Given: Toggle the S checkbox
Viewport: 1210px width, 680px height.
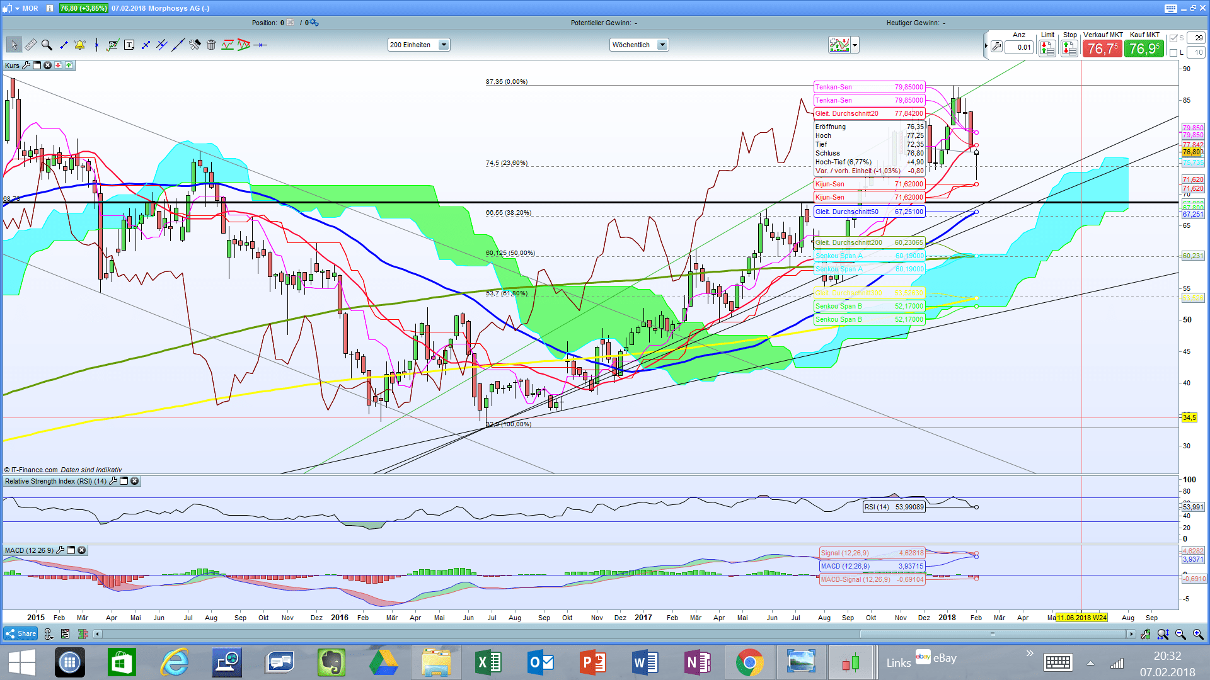Looking at the screenshot, I should pyautogui.click(x=1173, y=38).
